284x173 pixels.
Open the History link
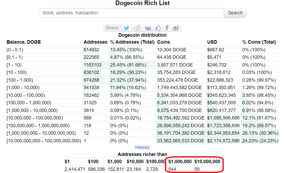tap(142, 147)
